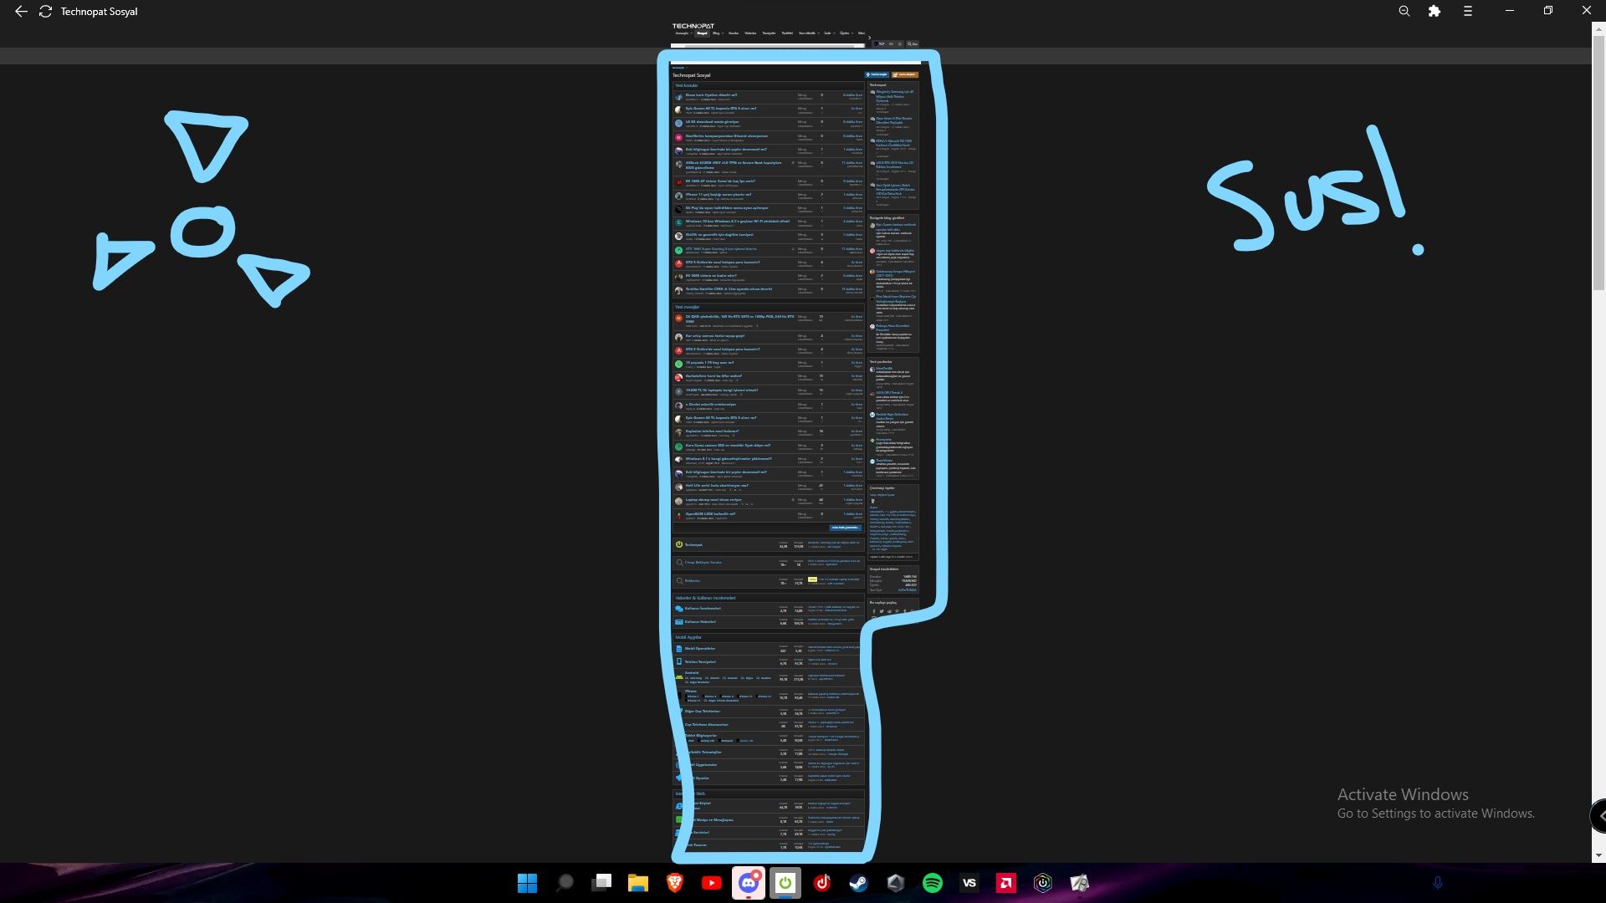Open the extensions puzzle icon
This screenshot has width=1606, height=903.
[1435, 12]
